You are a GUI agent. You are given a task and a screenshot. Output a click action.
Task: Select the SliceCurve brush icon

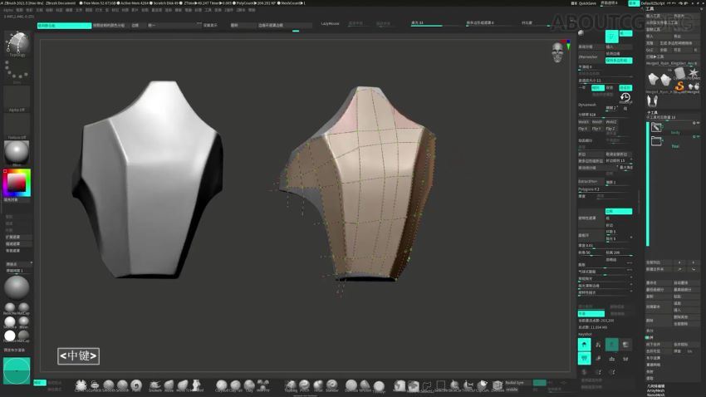[x=454, y=385]
